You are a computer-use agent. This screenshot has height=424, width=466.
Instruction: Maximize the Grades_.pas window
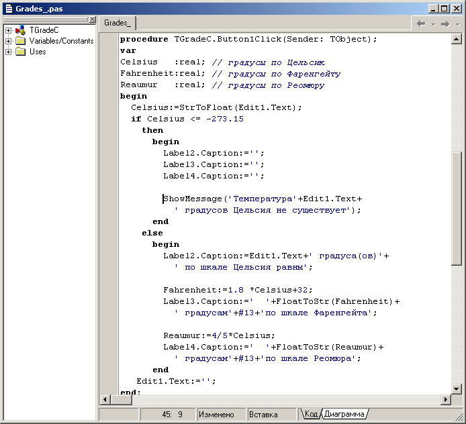(445, 9)
